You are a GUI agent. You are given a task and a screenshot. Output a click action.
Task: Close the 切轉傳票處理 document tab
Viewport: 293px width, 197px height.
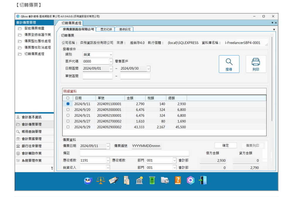coord(276,23)
